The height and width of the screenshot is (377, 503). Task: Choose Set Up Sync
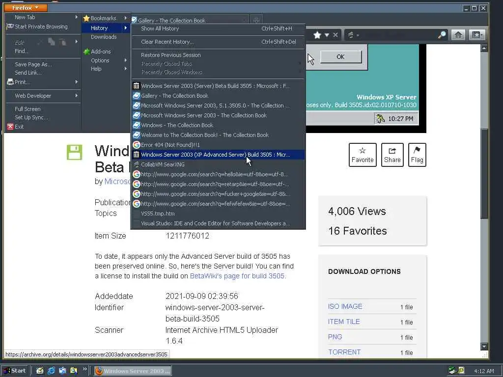tap(42, 117)
